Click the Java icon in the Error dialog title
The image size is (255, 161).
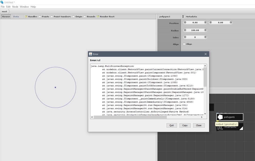[x=91, y=54]
